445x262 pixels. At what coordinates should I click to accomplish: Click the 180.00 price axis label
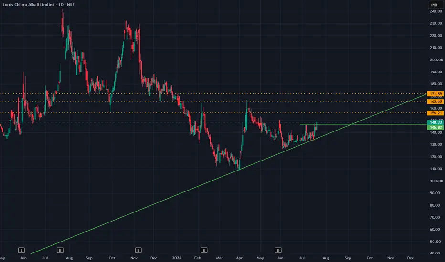(436, 84)
